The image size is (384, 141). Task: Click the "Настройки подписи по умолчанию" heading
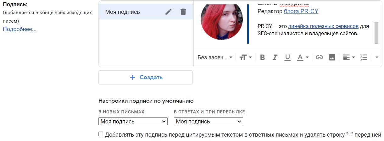click(x=146, y=101)
